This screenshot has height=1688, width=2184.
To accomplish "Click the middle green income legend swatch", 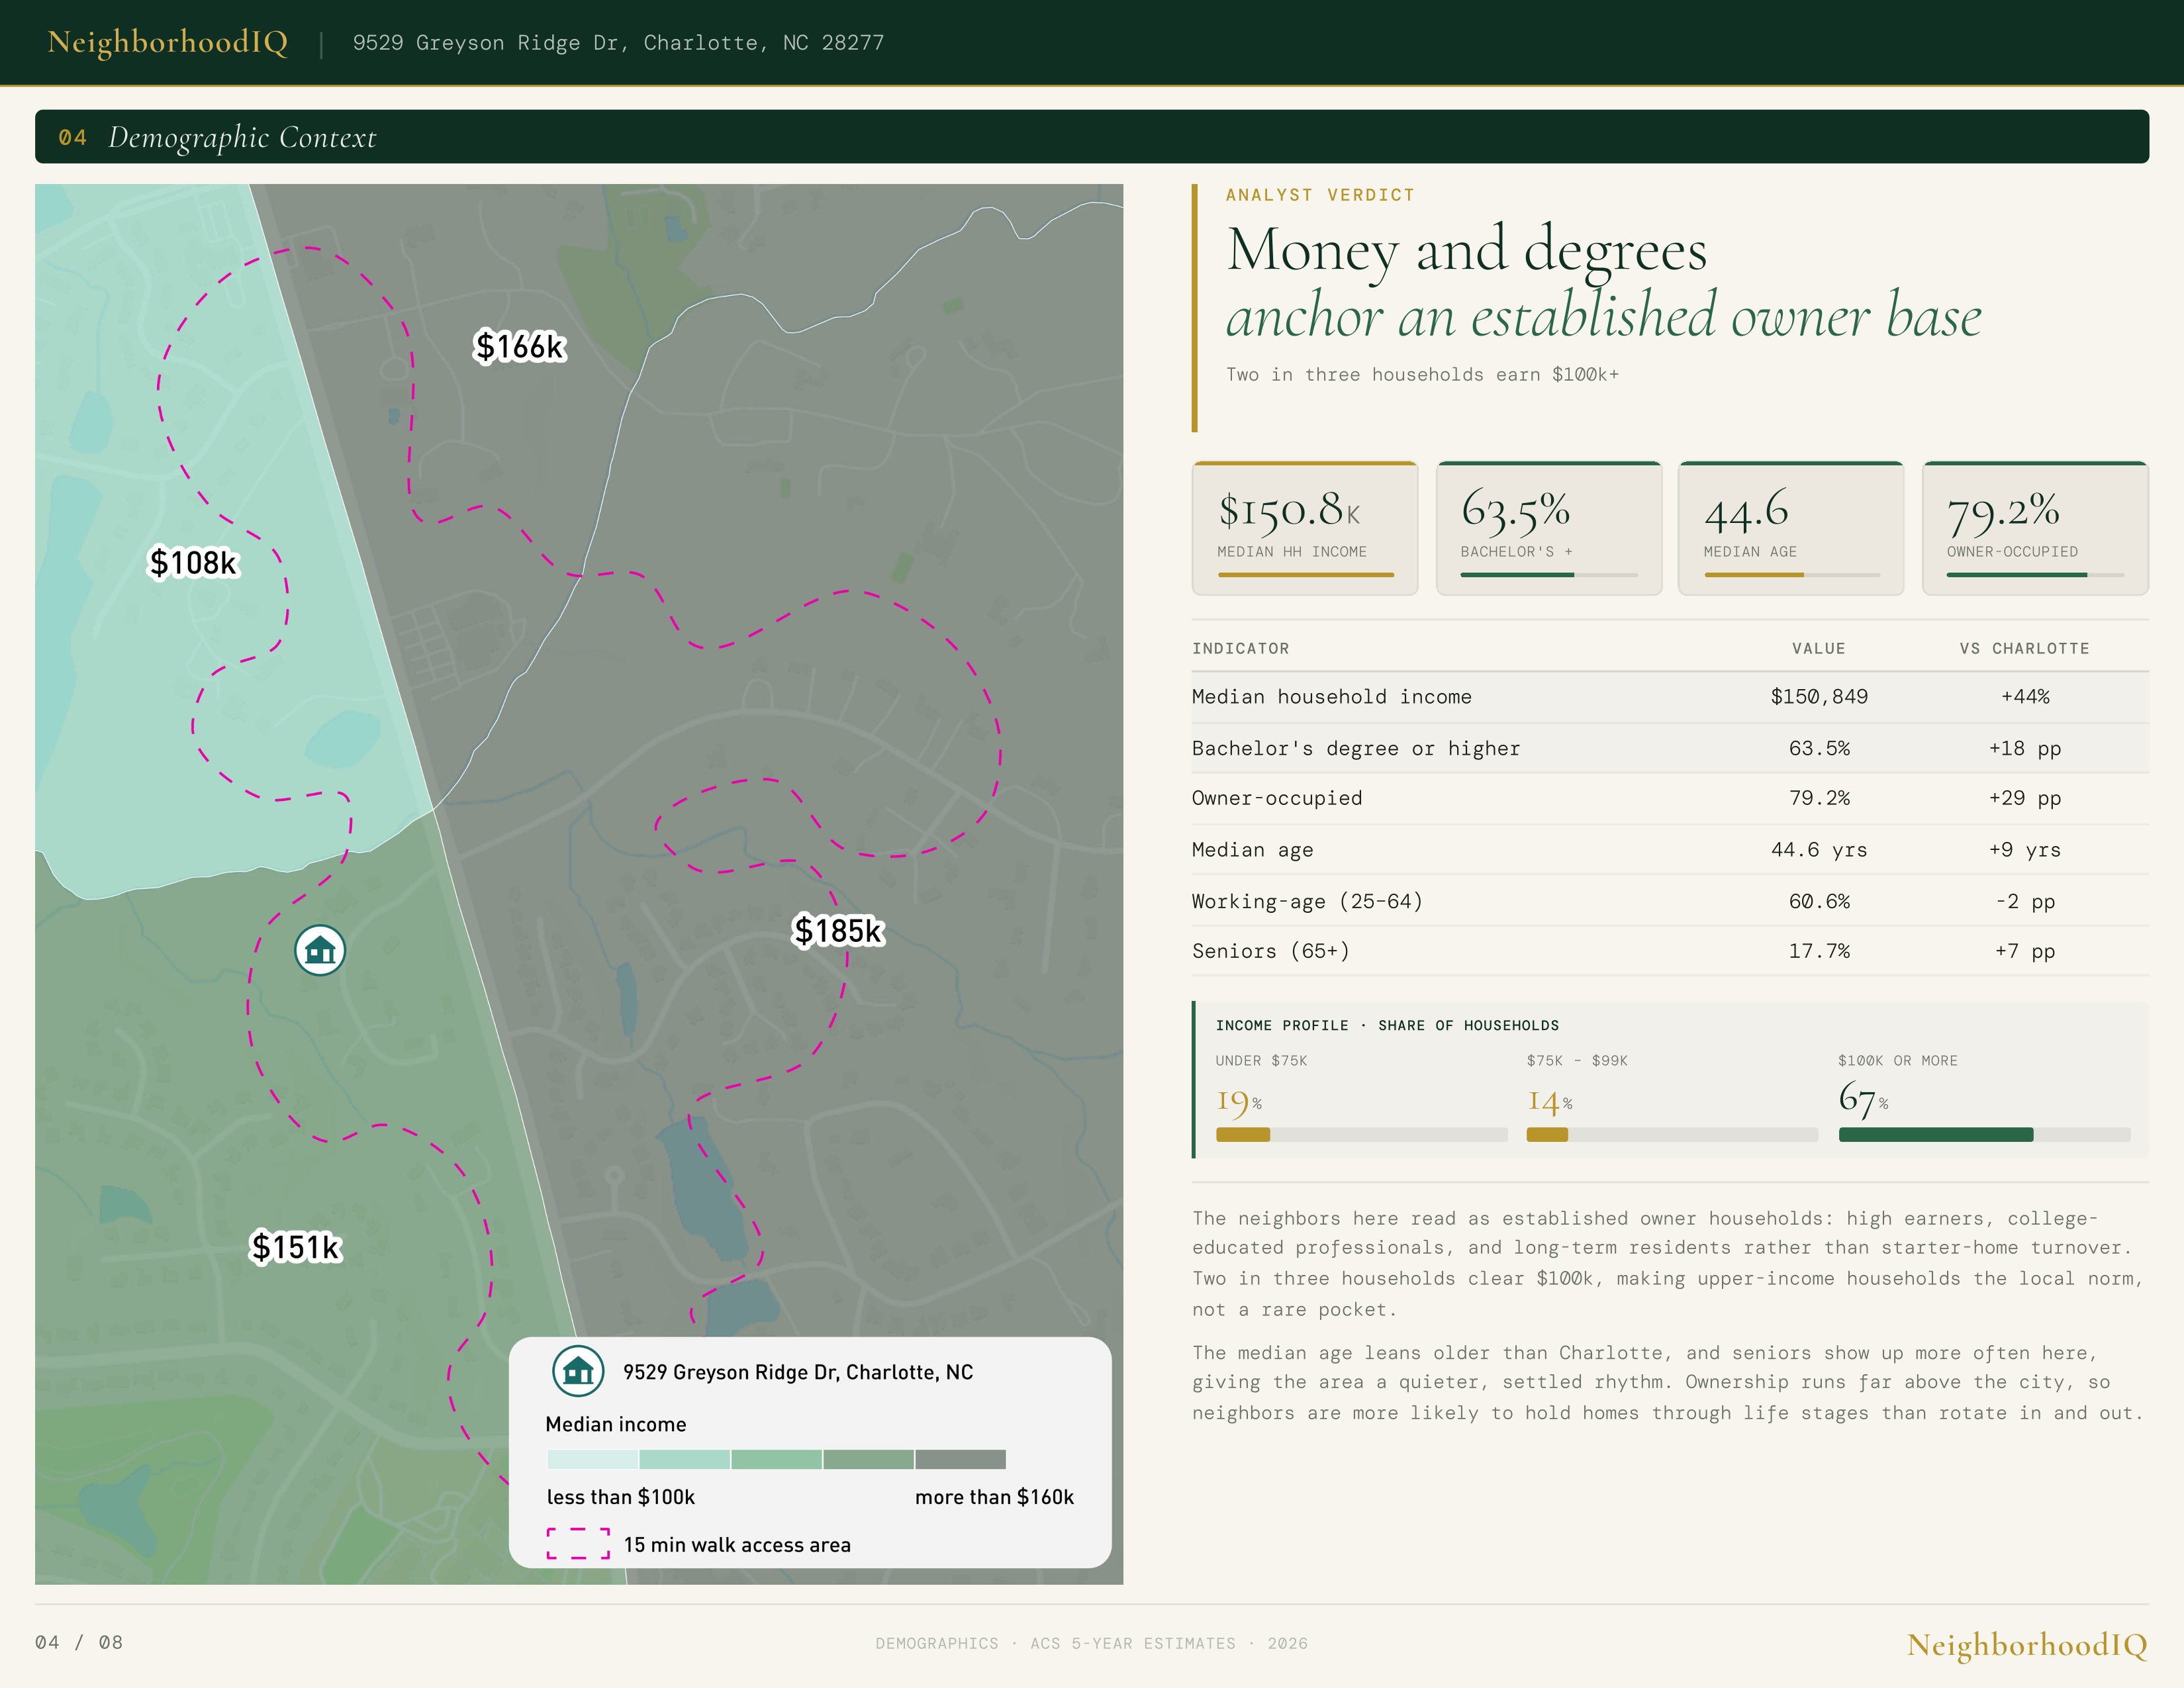I will point(776,1459).
